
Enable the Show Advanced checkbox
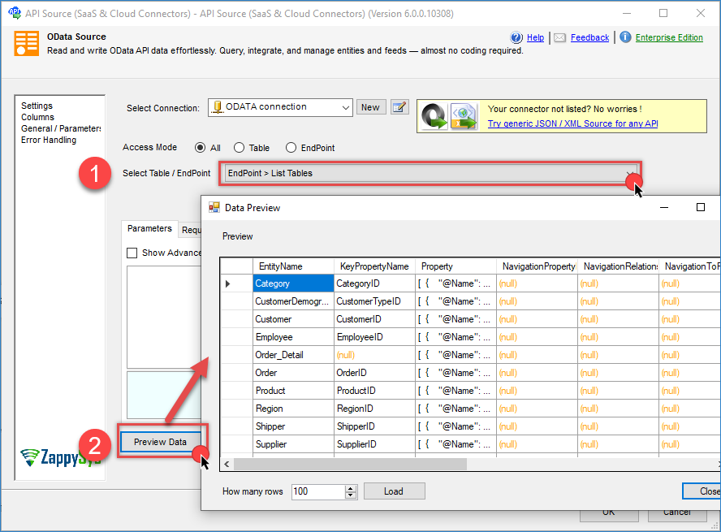tap(132, 253)
